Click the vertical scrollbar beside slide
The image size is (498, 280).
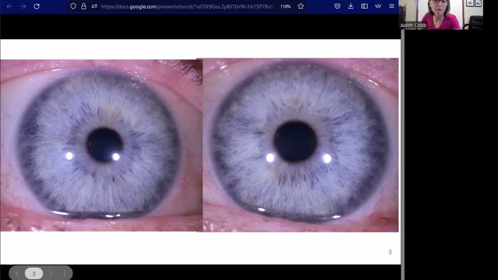tap(403, 155)
